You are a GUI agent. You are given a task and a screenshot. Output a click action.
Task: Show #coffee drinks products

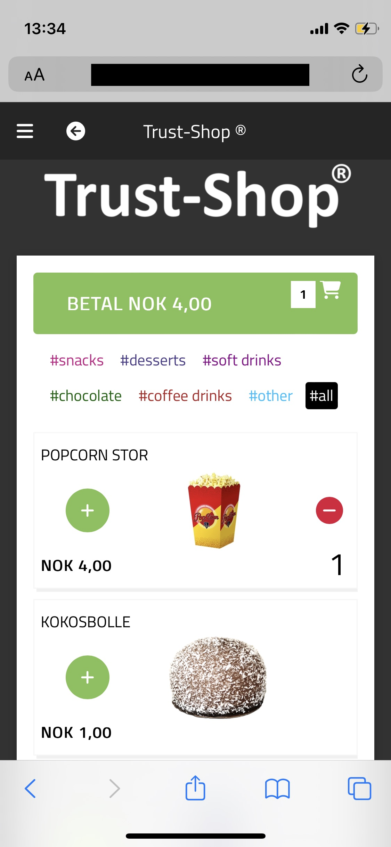(x=185, y=396)
